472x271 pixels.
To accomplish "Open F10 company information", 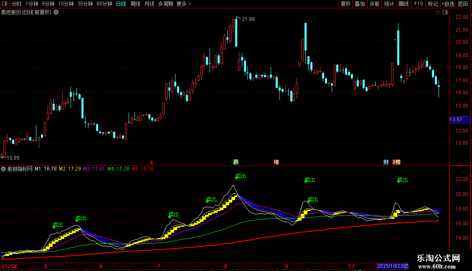I will (x=419, y=4).
